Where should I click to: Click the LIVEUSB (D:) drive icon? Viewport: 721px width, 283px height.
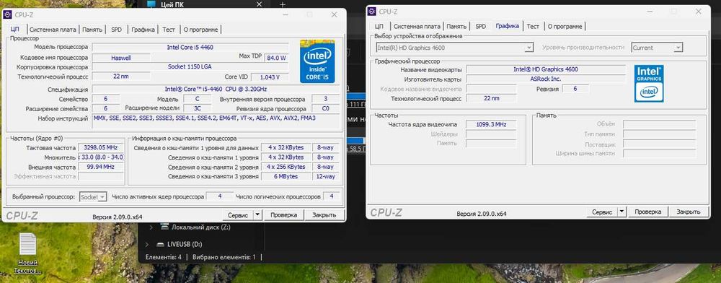[161, 244]
